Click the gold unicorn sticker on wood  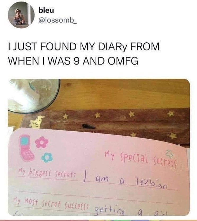click(37, 122)
